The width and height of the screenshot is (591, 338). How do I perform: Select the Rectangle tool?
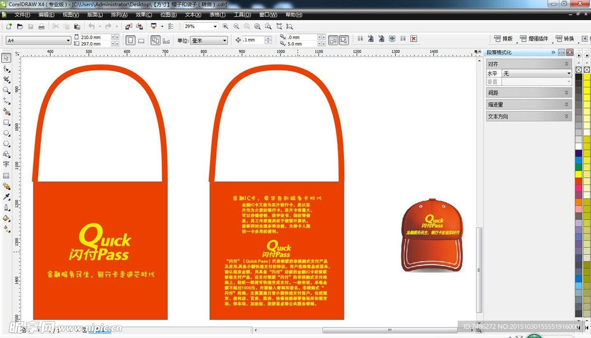[6, 122]
